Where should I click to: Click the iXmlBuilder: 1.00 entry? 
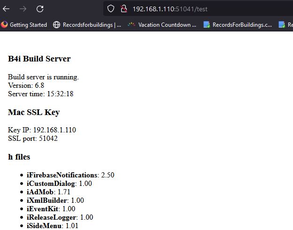coord(55,200)
